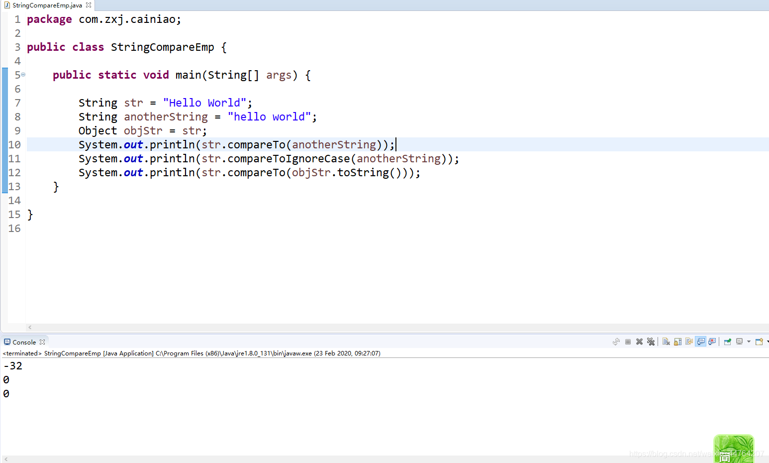Viewport: 769px width, 463px height.
Task: Toggle Word Wrap in console
Action: (x=689, y=342)
